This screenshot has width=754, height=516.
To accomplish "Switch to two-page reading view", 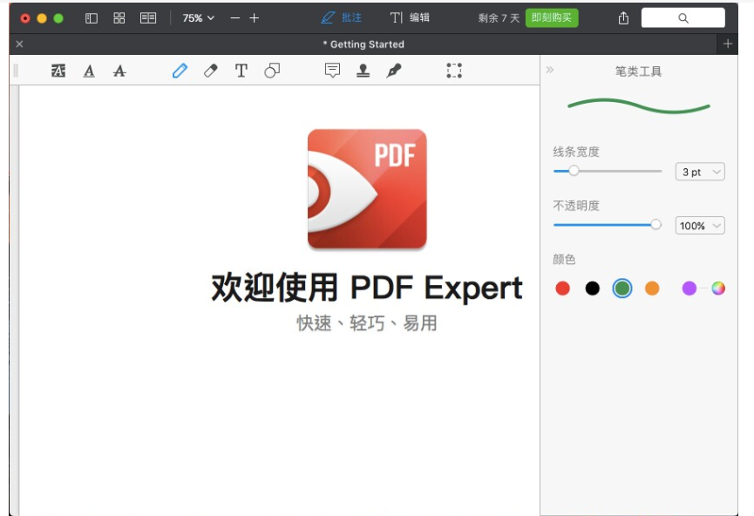I will coord(148,18).
